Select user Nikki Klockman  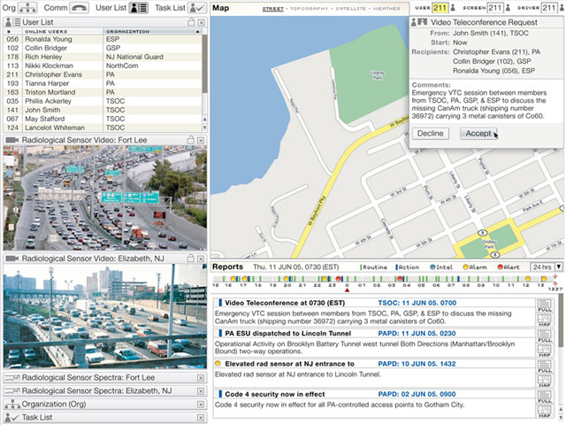coord(103,66)
